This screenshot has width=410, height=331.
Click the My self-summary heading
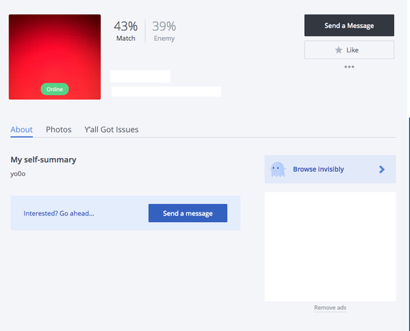43,159
